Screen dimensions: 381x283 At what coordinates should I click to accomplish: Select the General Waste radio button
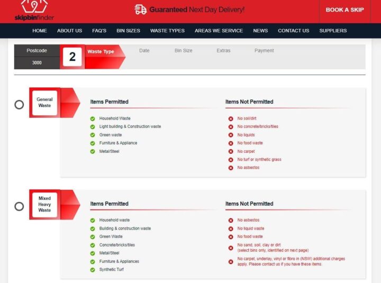(x=19, y=104)
